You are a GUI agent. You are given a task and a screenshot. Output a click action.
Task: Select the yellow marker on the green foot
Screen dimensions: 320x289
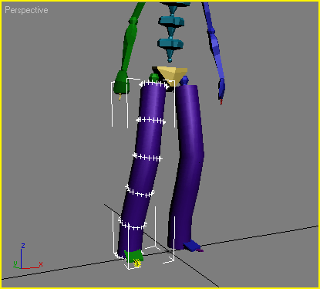tap(137, 263)
